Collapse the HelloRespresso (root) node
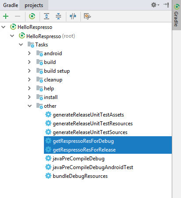Image resolution: width=181 pixels, height=198 pixels. (12, 36)
